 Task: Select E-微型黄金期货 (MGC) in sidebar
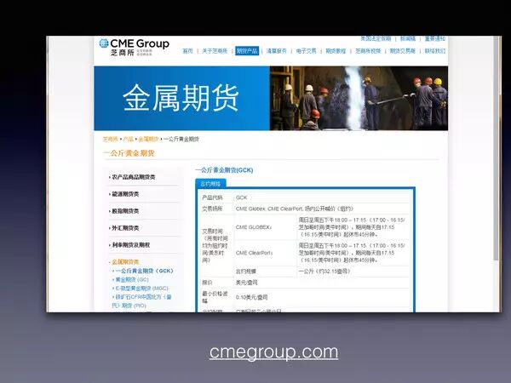(141, 289)
